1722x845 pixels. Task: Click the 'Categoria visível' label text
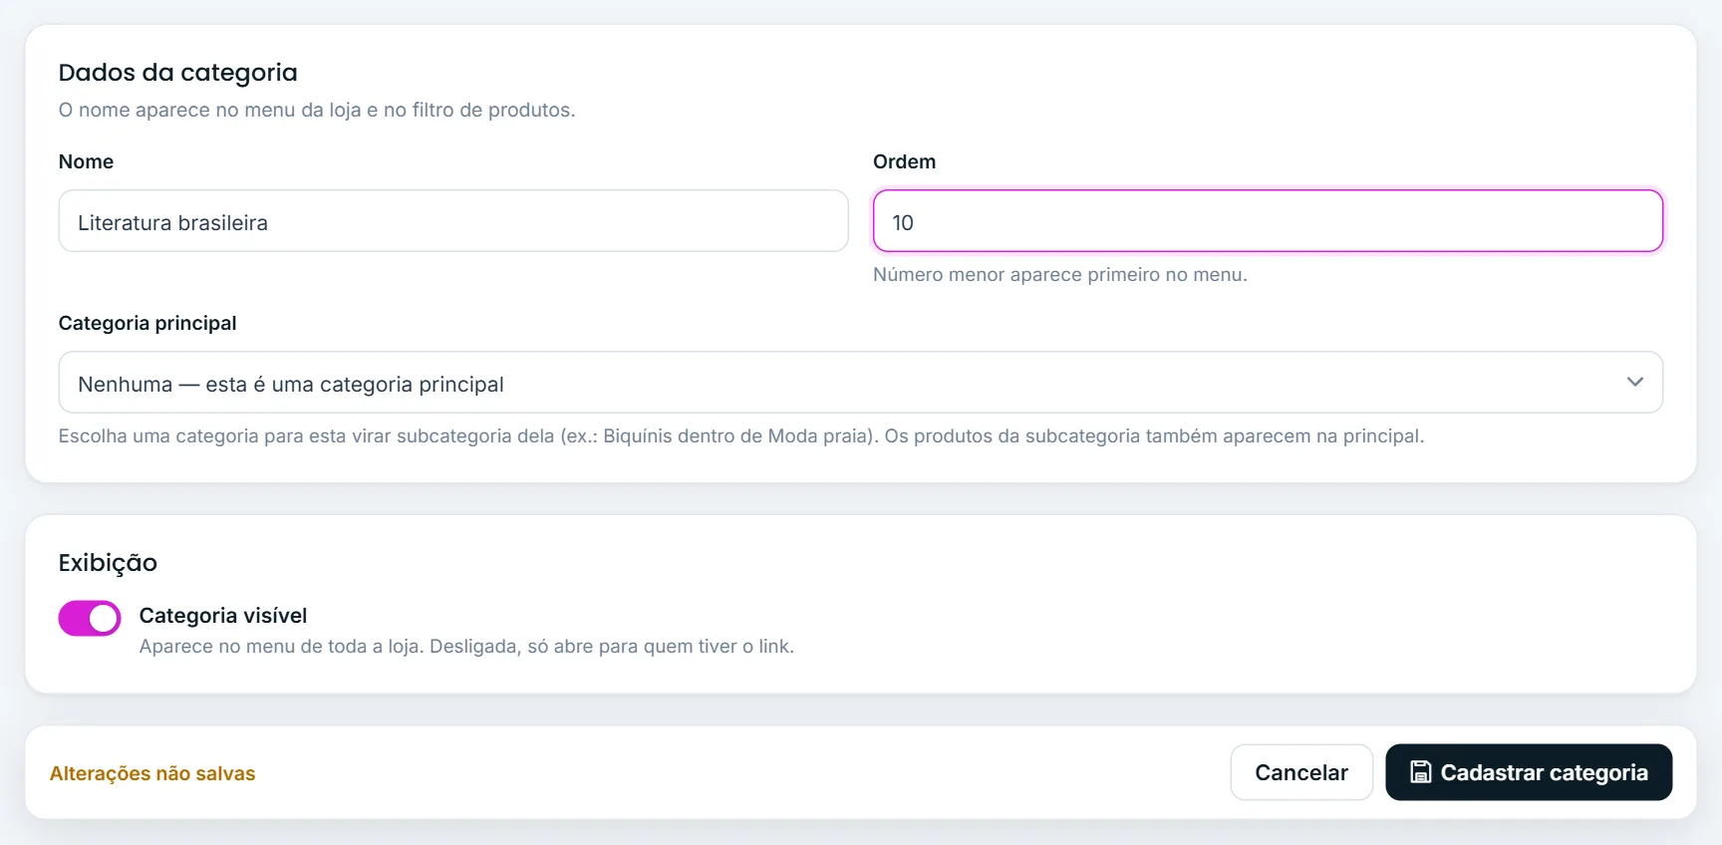[223, 616]
